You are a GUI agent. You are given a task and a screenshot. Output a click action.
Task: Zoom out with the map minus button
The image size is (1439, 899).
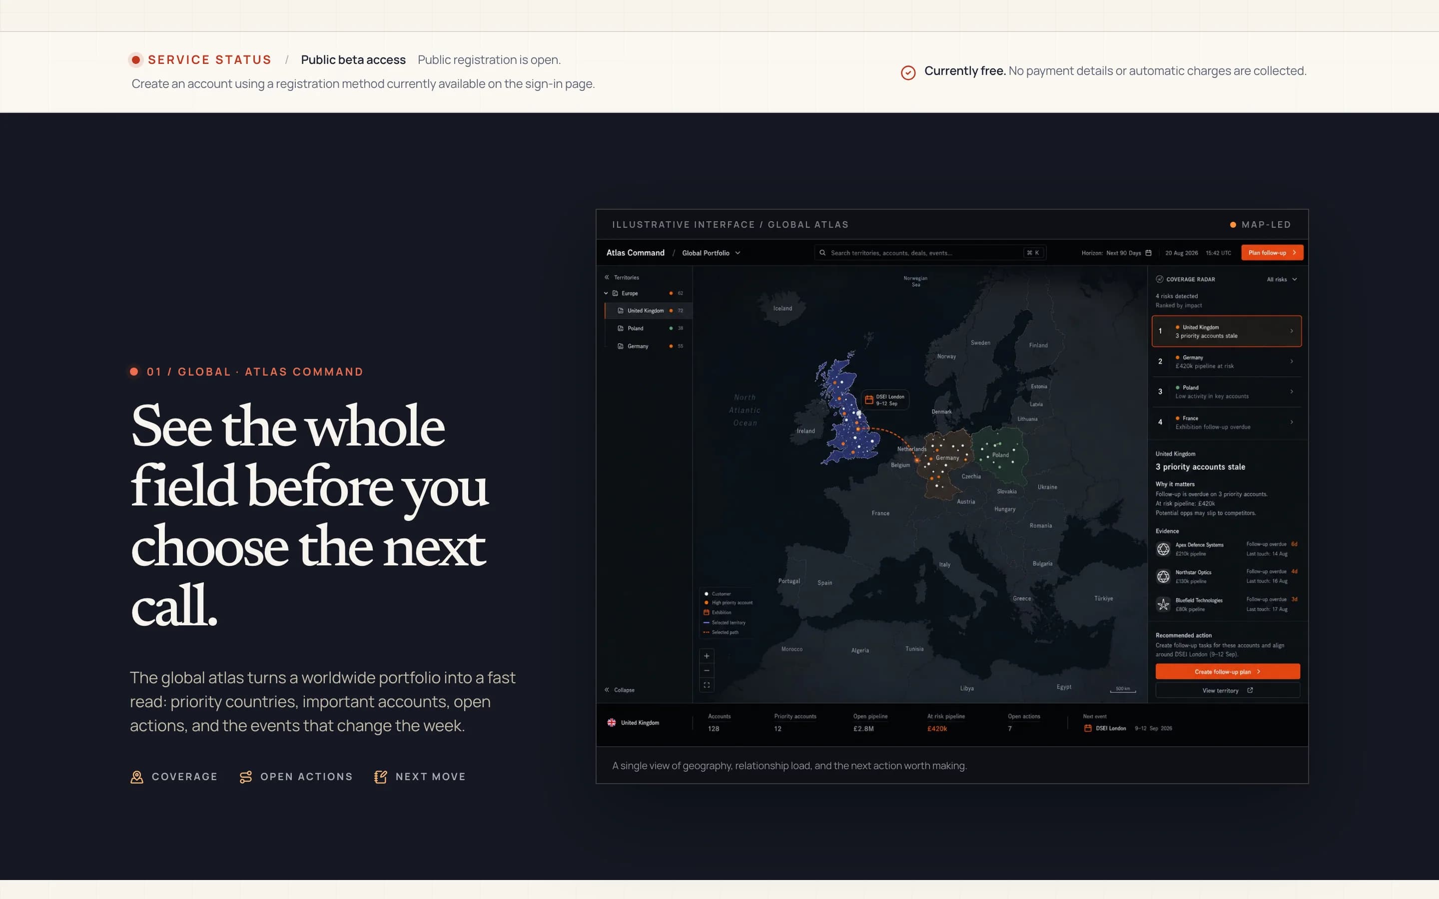pos(707,670)
